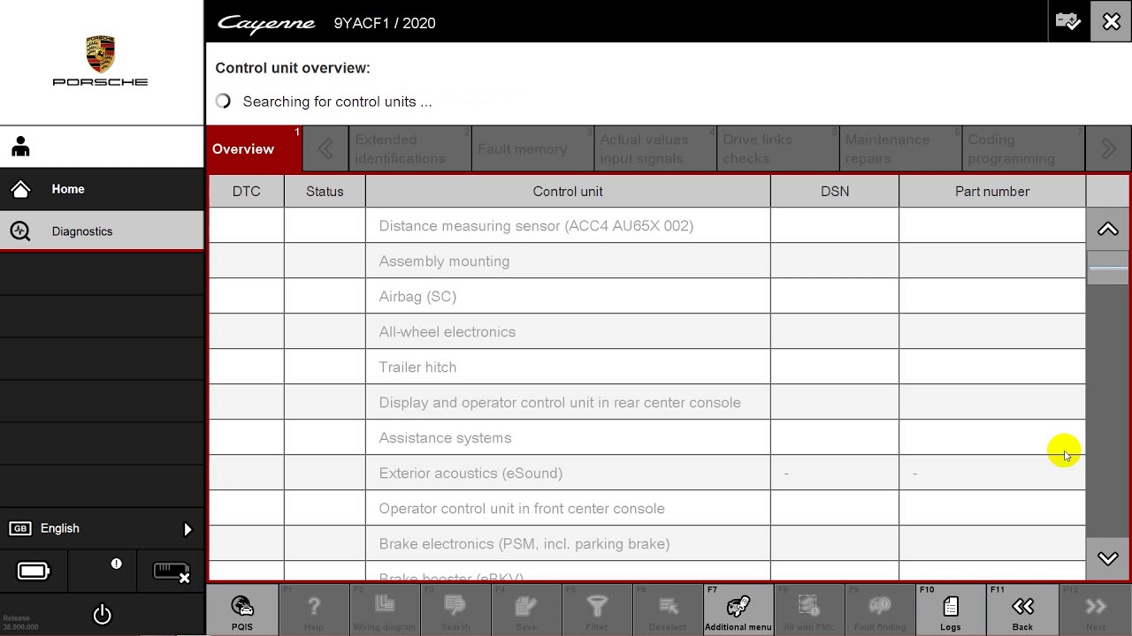
Task: Click the user profile icon
Action: pyautogui.click(x=21, y=147)
